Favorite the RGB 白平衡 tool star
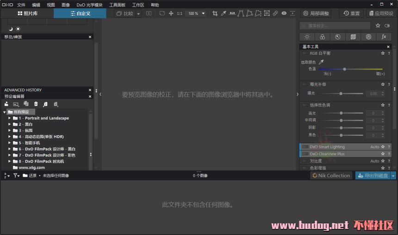The width and height of the screenshot is (398, 235). coord(383,53)
